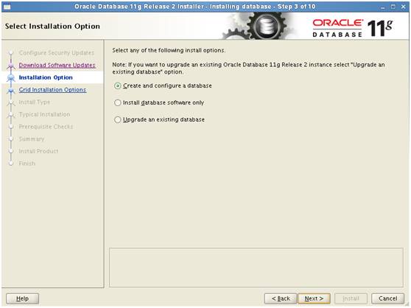Click the window menu icon in title bar
The width and height of the screenshot is (411, 308).
pos(7,7)
